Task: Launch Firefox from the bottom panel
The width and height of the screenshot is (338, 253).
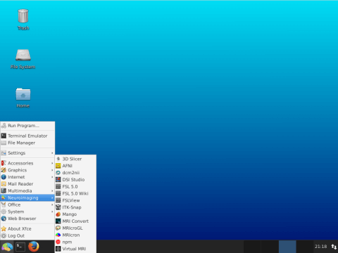Action: pos(34,247)
